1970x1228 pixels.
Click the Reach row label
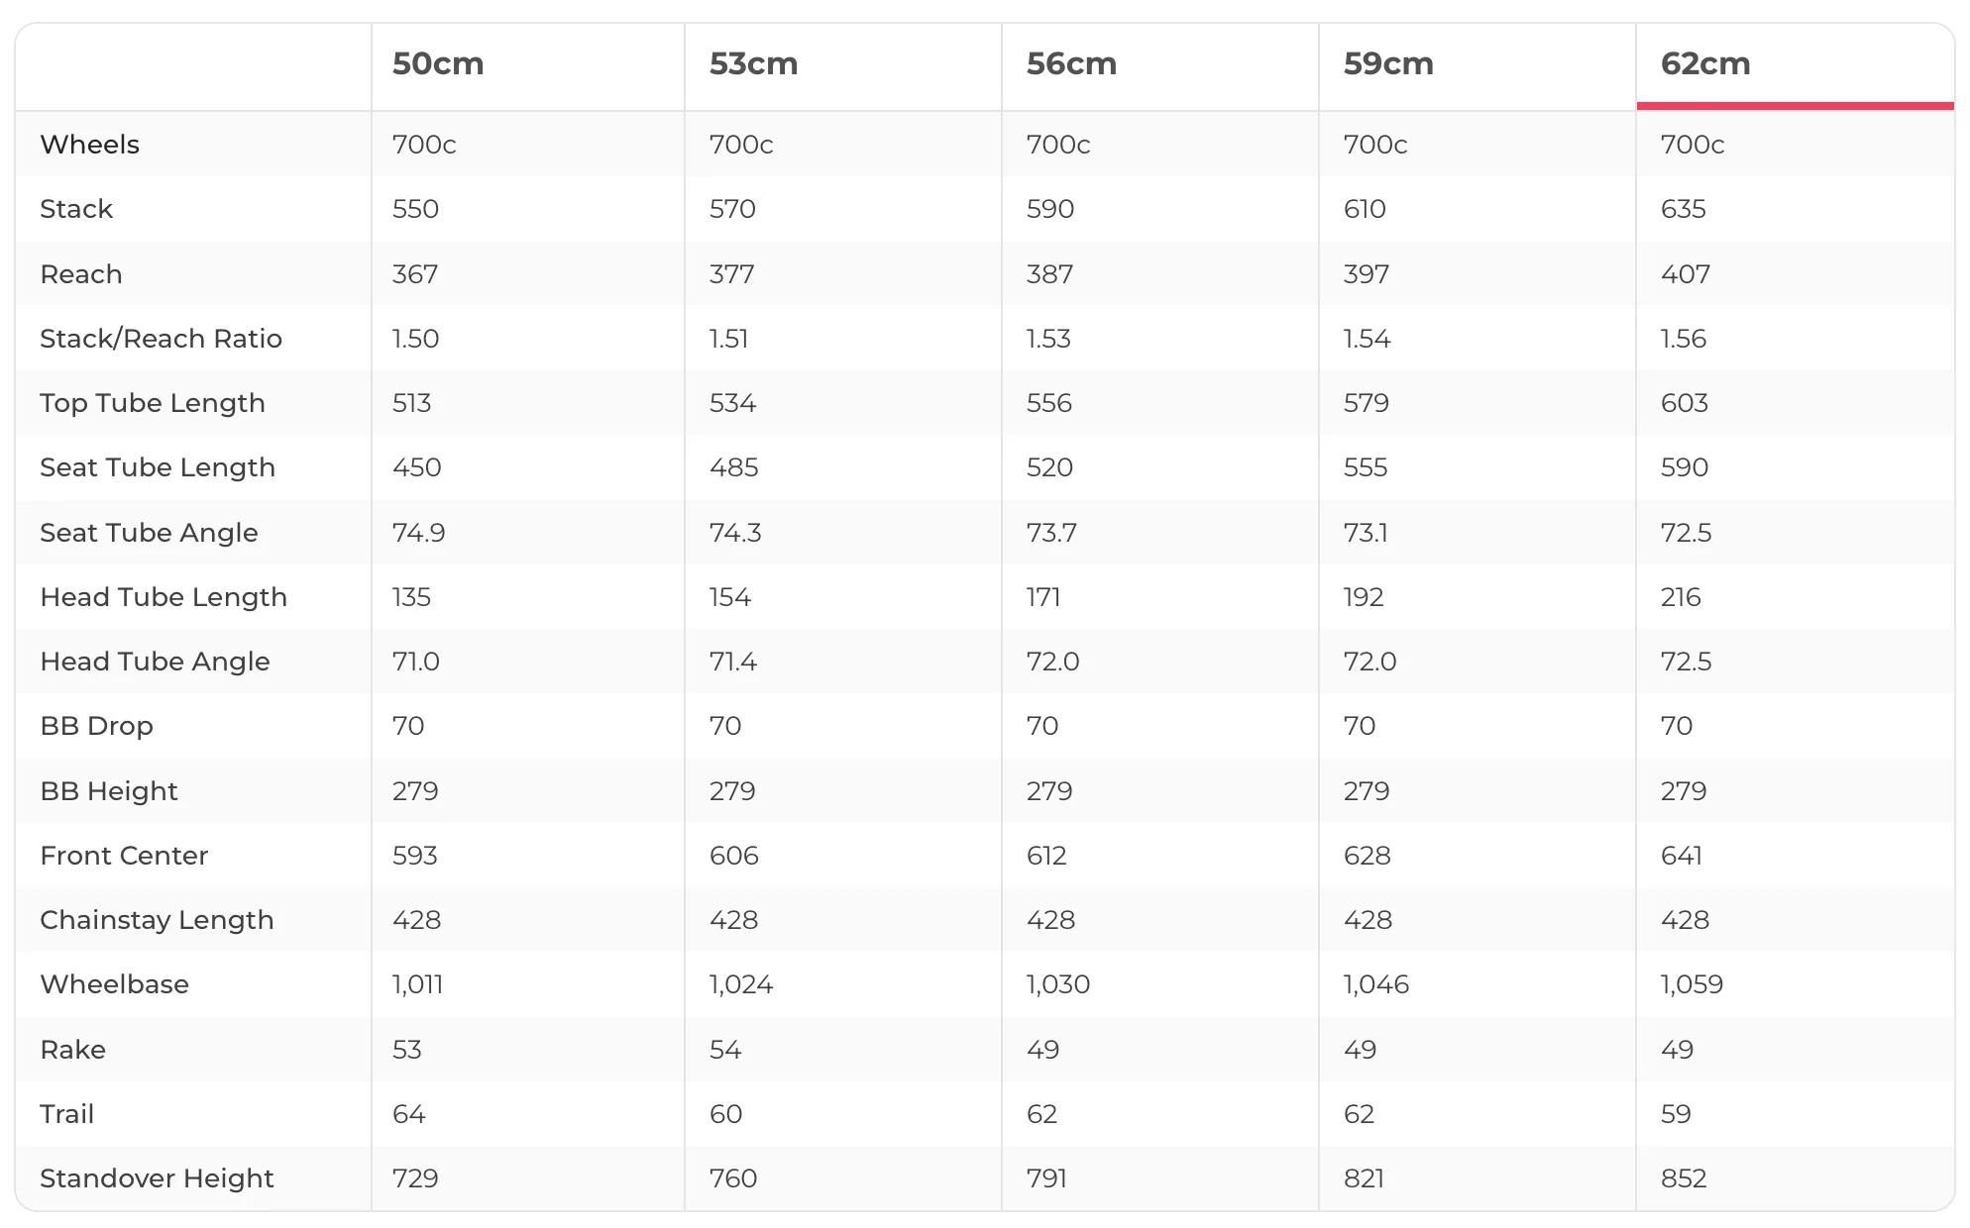81,274
